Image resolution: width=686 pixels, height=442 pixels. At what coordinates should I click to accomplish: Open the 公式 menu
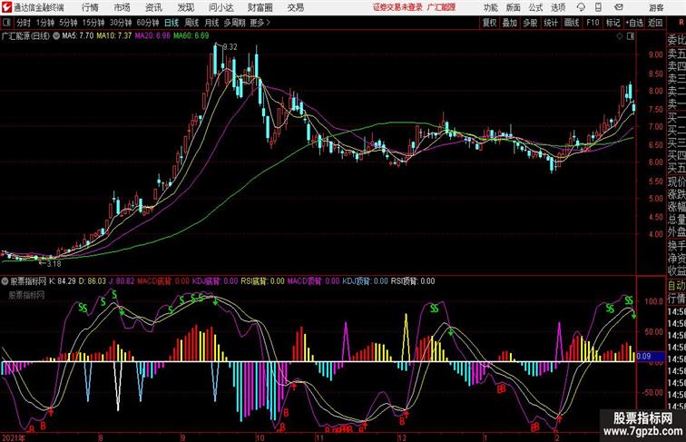(x=535, y=7)
